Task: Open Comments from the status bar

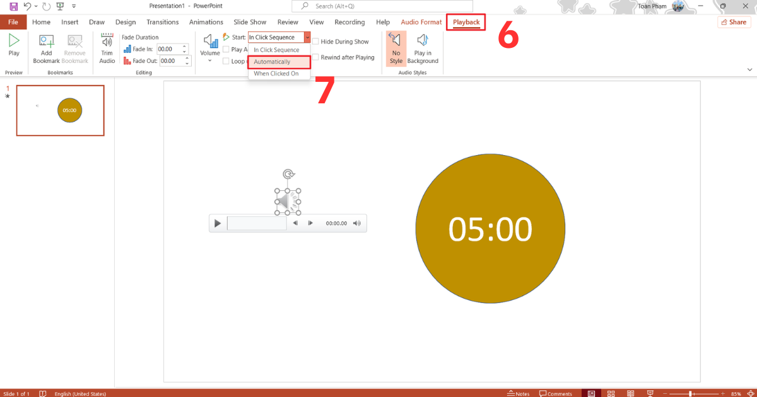Action: coord(555,393)
